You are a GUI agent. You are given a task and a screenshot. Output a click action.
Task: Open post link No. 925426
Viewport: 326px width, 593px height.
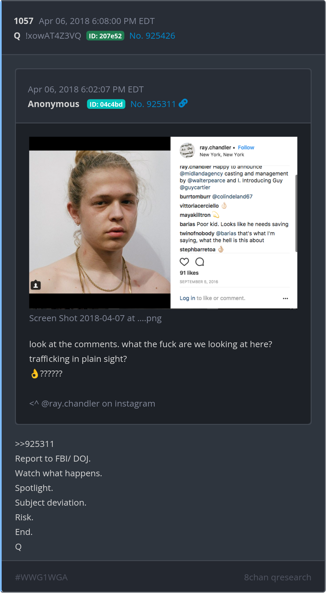pyautogui.click(x=152, y=36)
